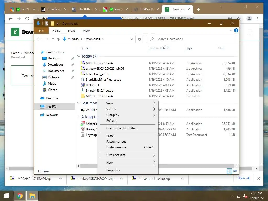Click Show all downloads button
The width and height of the screenshot is (268, 201).
[x=243, y=178]
